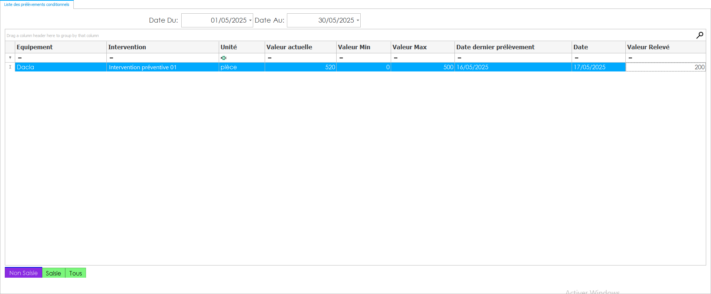Show Non Saisie records

[23, 273]
